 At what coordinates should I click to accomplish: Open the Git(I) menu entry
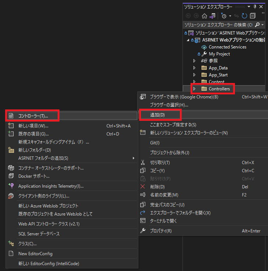203,143
